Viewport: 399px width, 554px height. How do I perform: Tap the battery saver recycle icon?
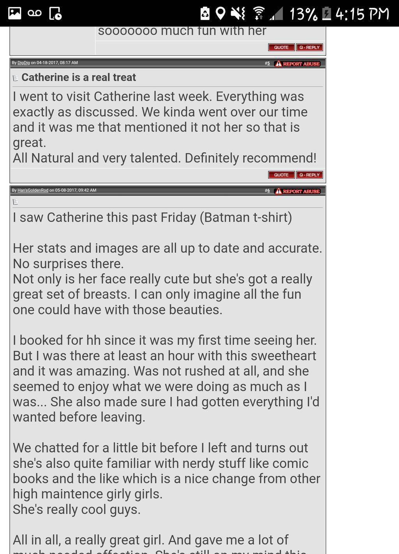click(205, 13)
